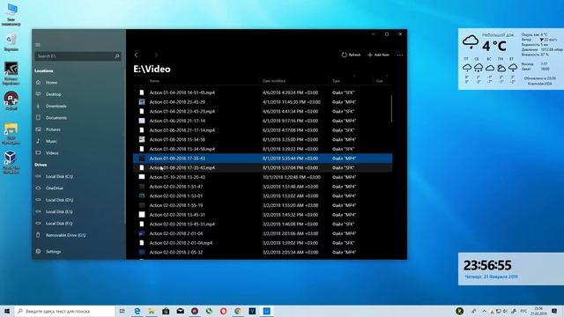The height and width of the screenshot is (317, 564).
Task: Click thumbnail of Action 02-03-2018 1-53-01
Action: click(142, 195)
